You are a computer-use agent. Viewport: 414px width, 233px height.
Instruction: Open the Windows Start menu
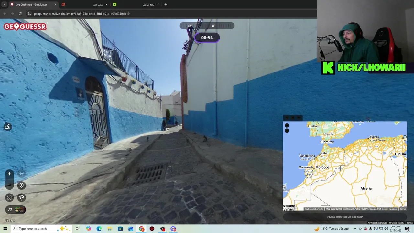pos(5,229)
